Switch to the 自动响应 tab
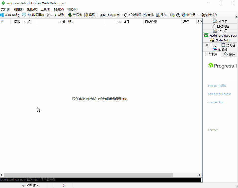This screenshot has width=238, height=188. click(x=220, y=26)
